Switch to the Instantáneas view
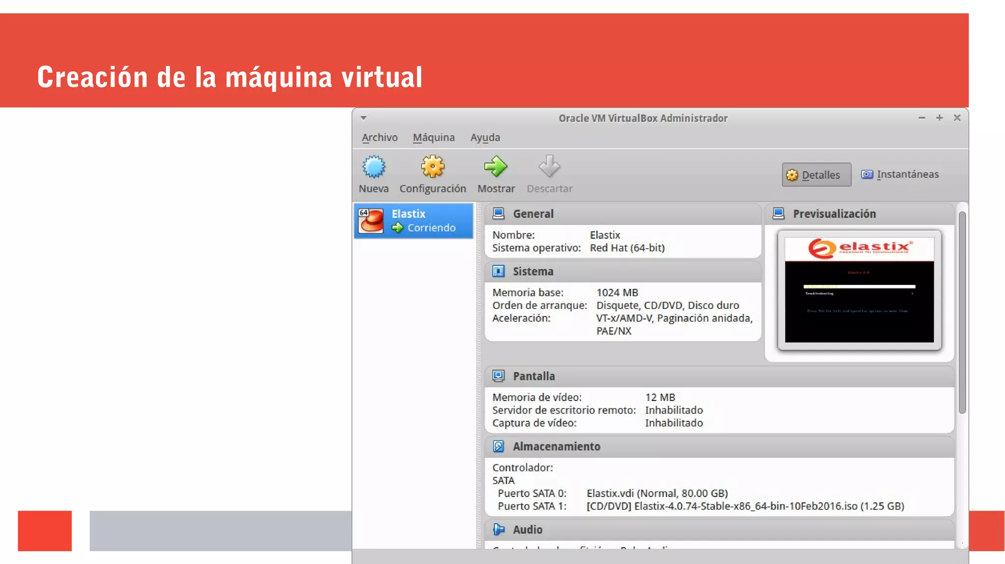 900,174
